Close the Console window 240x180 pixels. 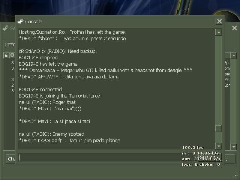click(219, 21)
